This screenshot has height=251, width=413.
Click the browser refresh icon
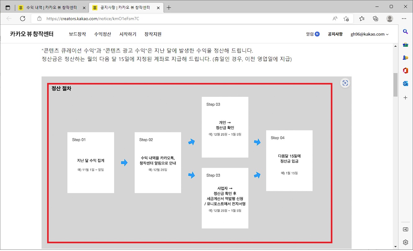[x=23, y=19]
